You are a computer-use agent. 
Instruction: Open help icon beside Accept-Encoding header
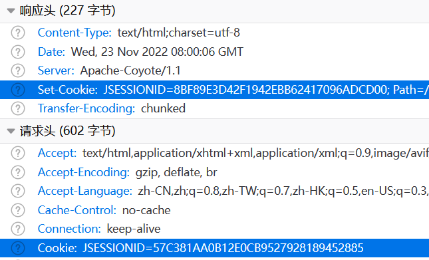[18, 172]
